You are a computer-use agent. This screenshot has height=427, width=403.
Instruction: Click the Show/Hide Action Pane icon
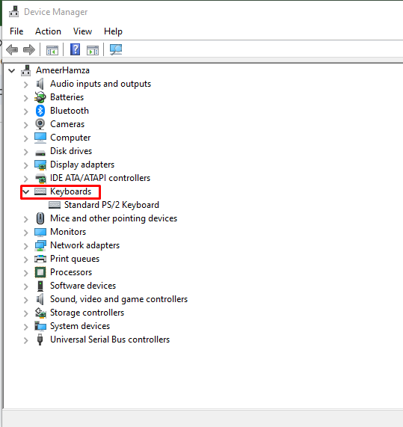pyautogui.click(x=93, y=50)
